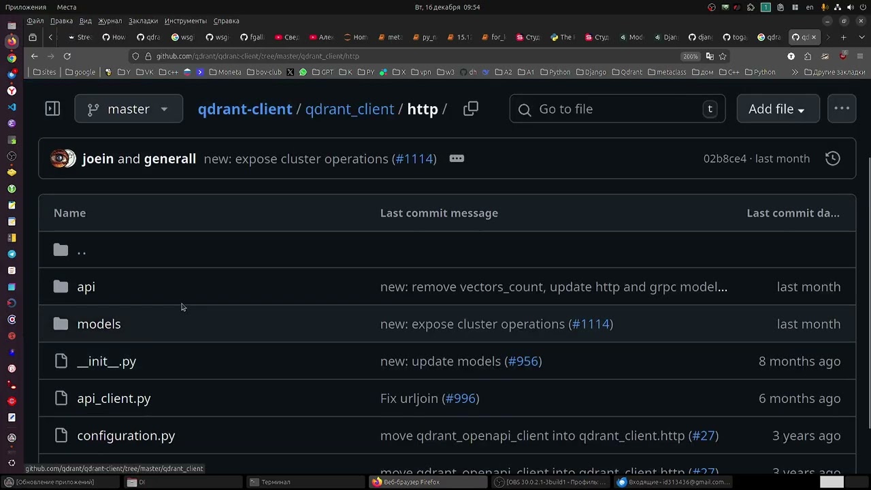The image size is (871, 490).
Task: Open commit hash 02b8ce4
Action: [725, 159]
